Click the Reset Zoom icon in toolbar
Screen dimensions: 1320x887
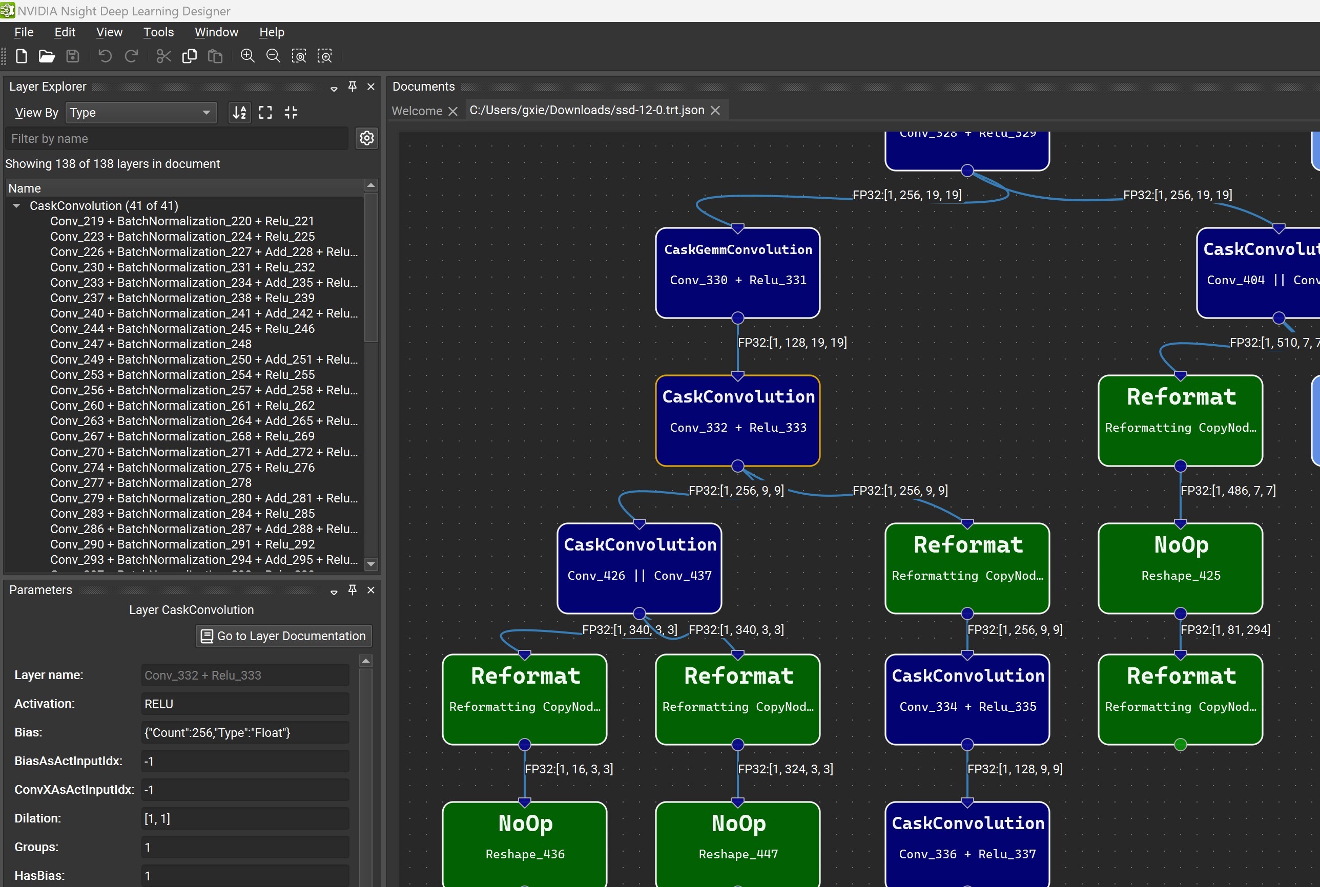[x=299, y=56]
